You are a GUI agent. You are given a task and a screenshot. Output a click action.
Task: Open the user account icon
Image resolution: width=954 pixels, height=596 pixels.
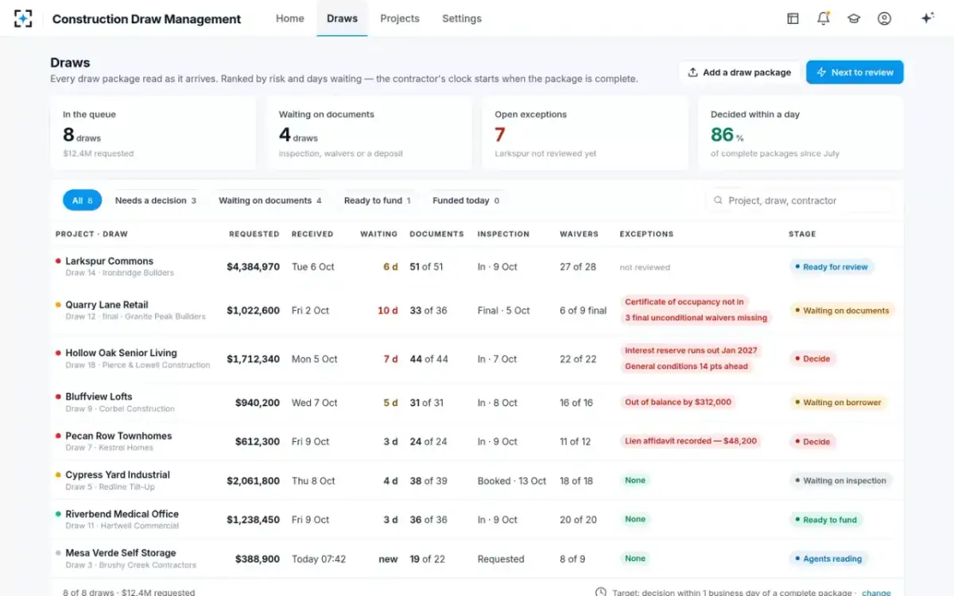(x=884, y=18)
